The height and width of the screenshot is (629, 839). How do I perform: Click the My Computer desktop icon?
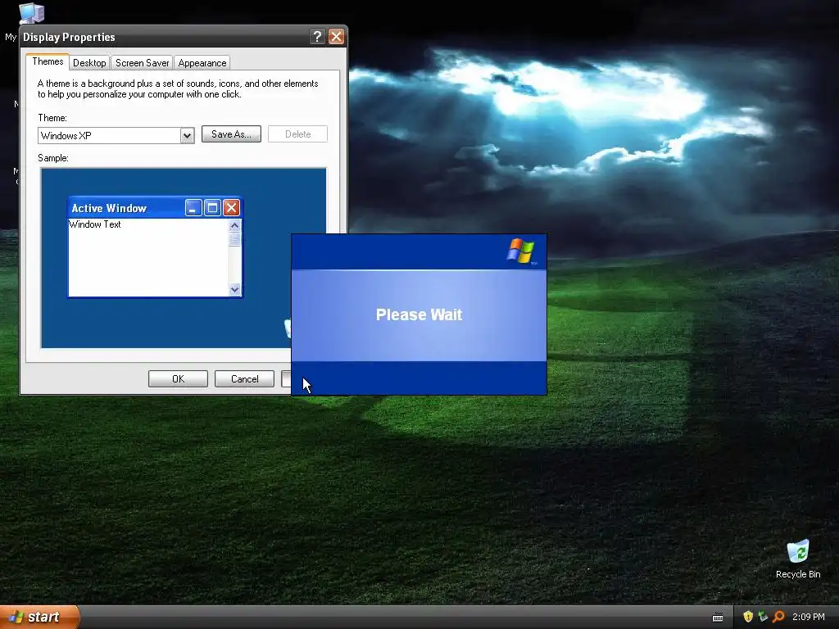31,13
